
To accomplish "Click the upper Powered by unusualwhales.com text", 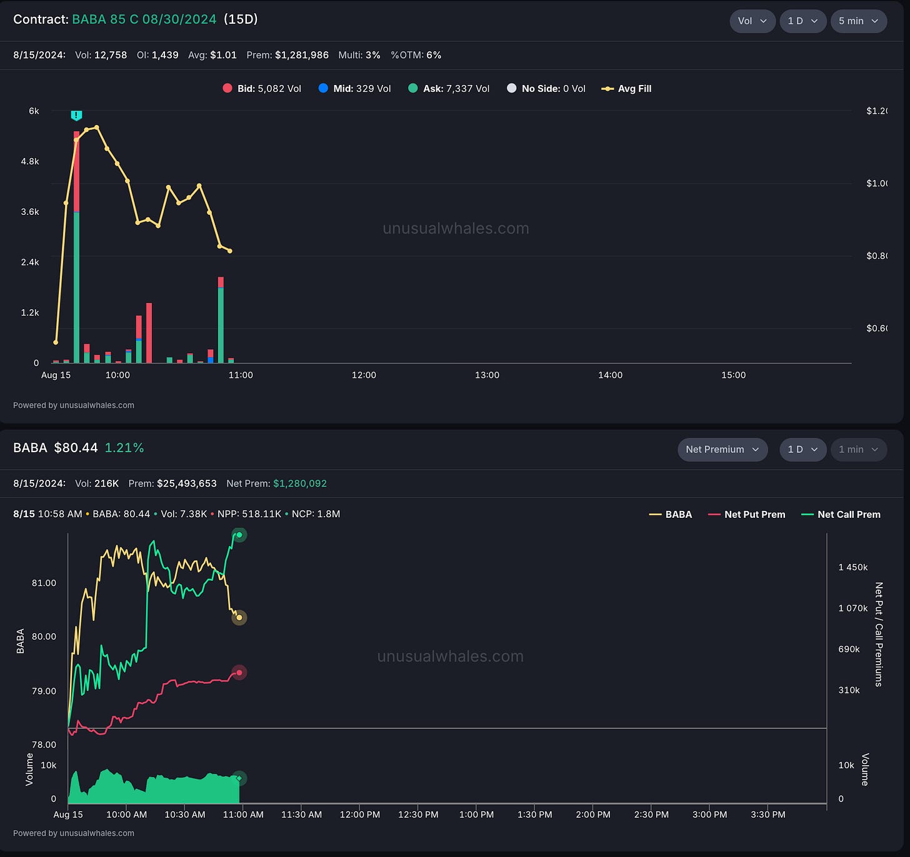I will [x=74, y=405].
